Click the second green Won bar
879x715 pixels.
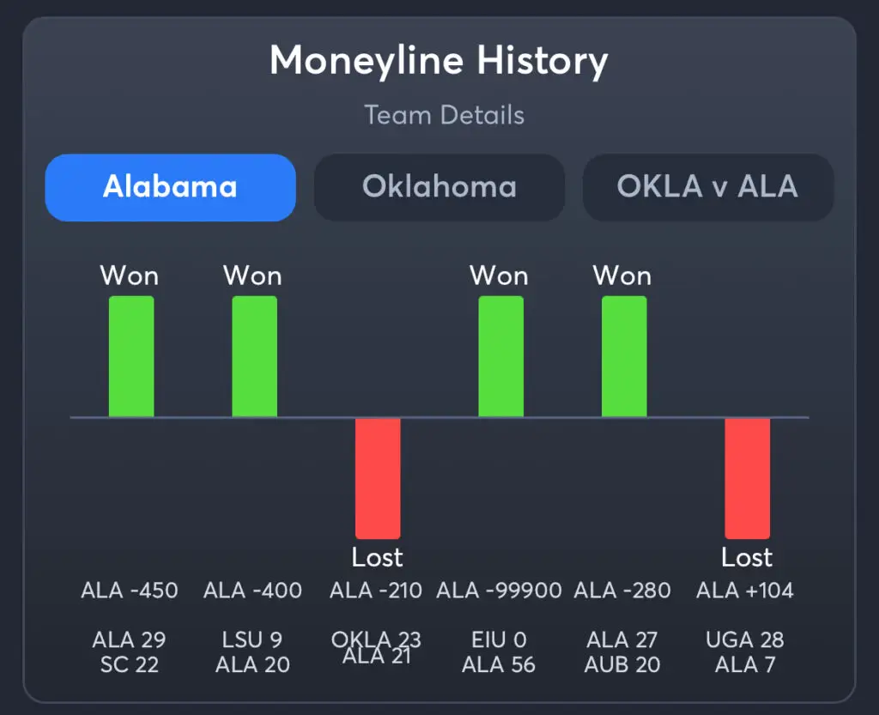(x=252, y=356)
